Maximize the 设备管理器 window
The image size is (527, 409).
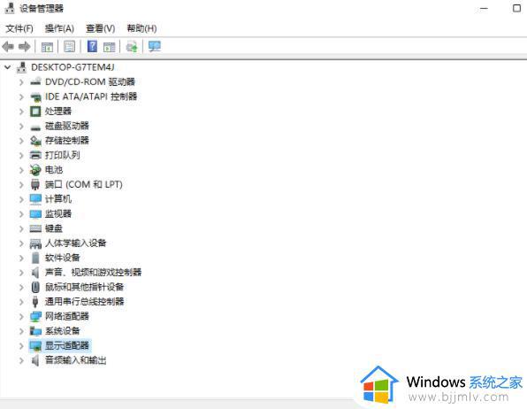click(516, 8)
